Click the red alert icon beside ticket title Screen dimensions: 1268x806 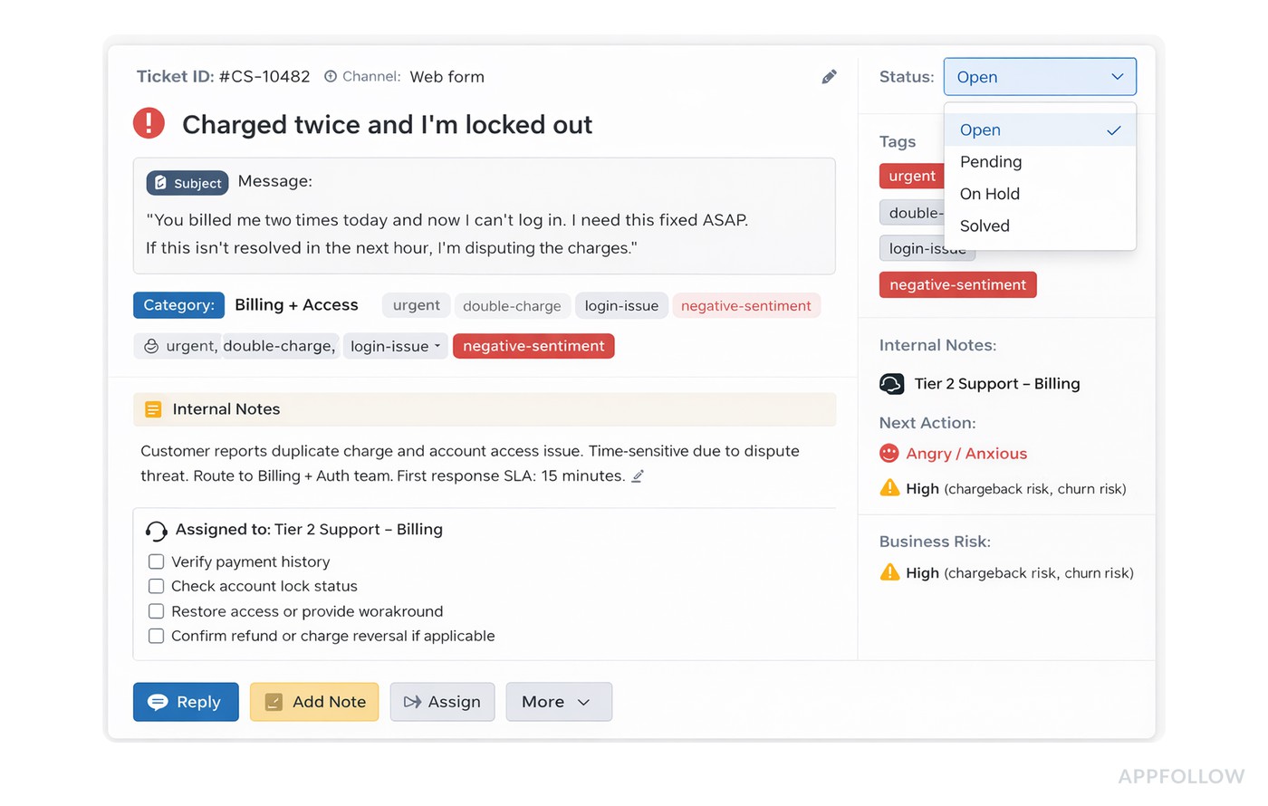149,124
